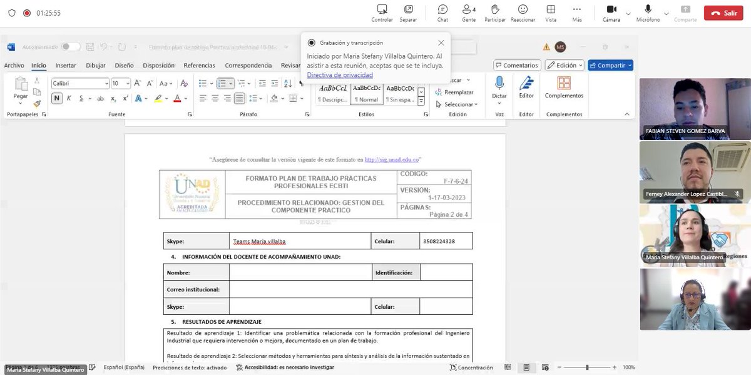This screenshot has width=751, height=375.
Task: Align text right
Action: pyautogui.click(x=227, y=98)
